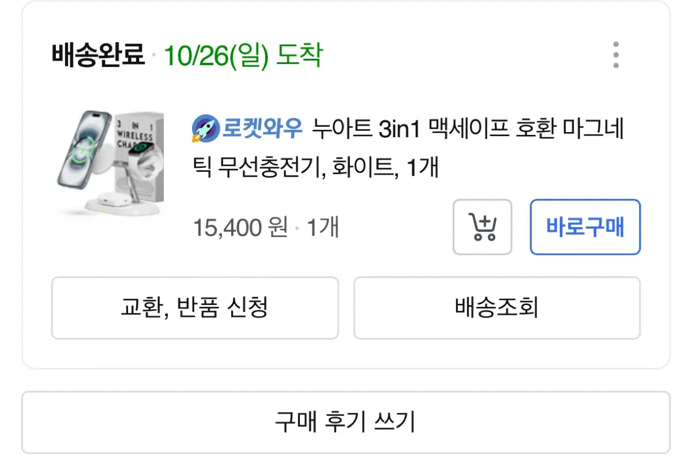Open the three-dot more options menu
Screen dimensions: 692x474
pyautogui.click(x=616, y=55)
